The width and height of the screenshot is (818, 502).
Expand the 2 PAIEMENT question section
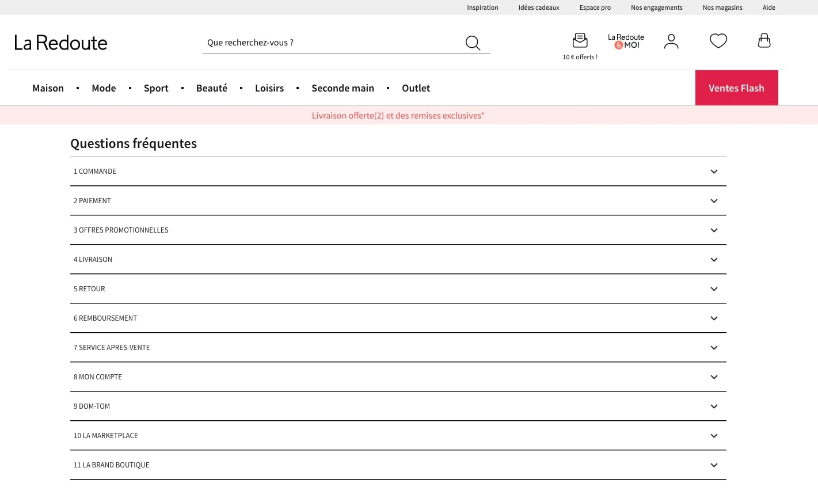click(x=398, y=201)
